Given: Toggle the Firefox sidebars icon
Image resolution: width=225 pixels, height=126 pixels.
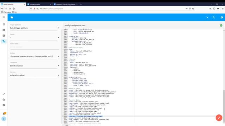Looking at the screenshot, I should tap(214, 8).
